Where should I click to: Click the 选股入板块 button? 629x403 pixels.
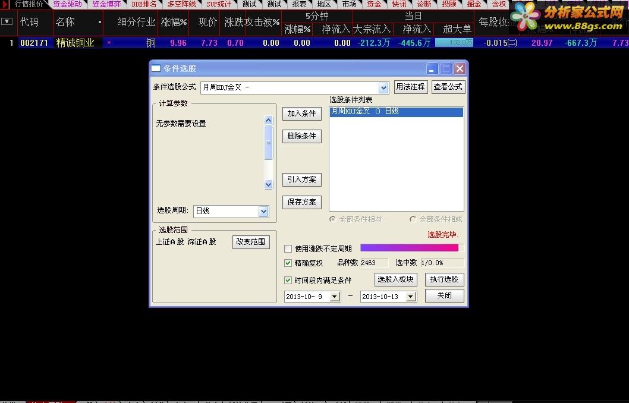(395, 279)
